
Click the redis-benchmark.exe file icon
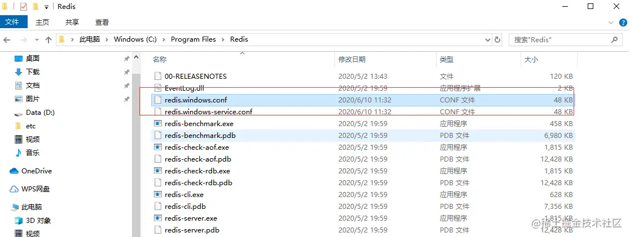(x=158, y=123)
